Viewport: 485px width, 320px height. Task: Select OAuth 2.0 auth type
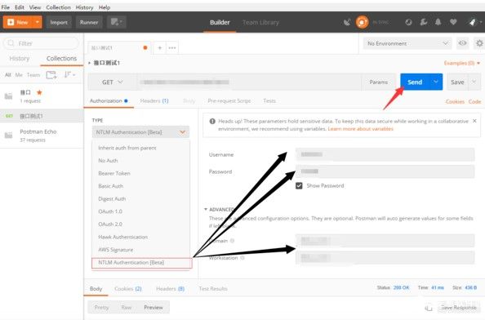109,224
